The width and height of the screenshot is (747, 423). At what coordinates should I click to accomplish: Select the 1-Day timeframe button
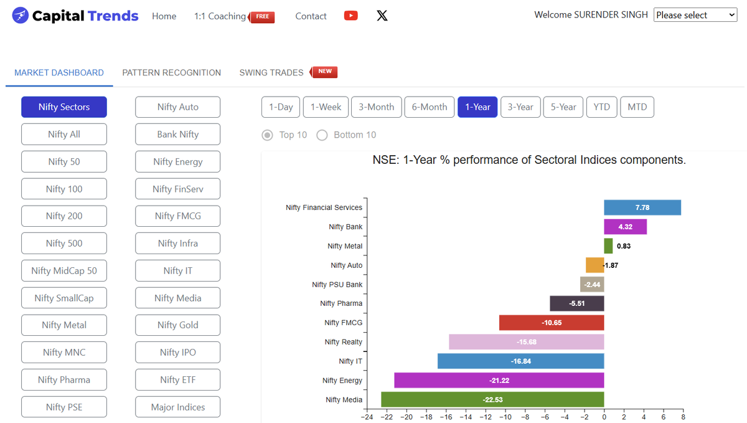click(x=281, y=107)
